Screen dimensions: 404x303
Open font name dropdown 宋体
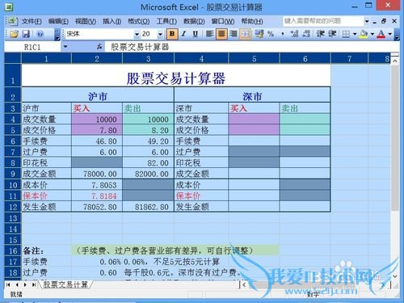(x=137, y=34)
